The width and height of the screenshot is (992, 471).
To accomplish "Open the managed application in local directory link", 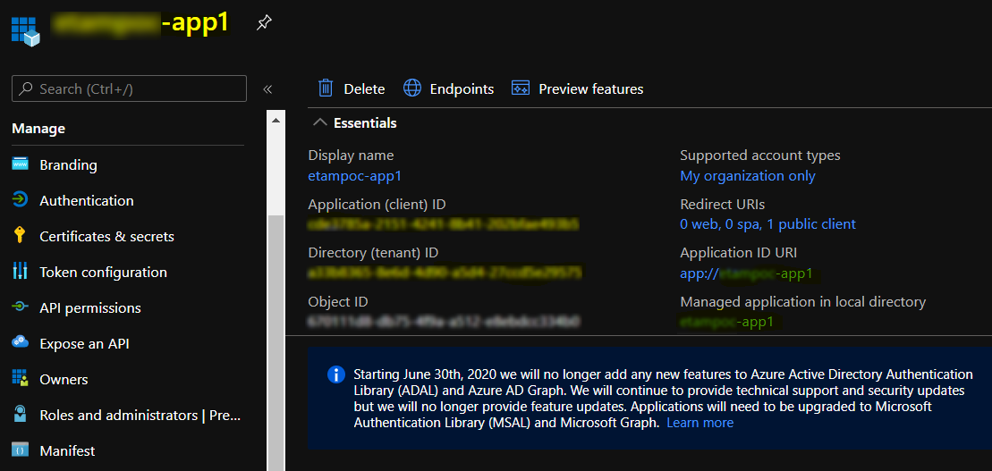I will tap(727, 322).
